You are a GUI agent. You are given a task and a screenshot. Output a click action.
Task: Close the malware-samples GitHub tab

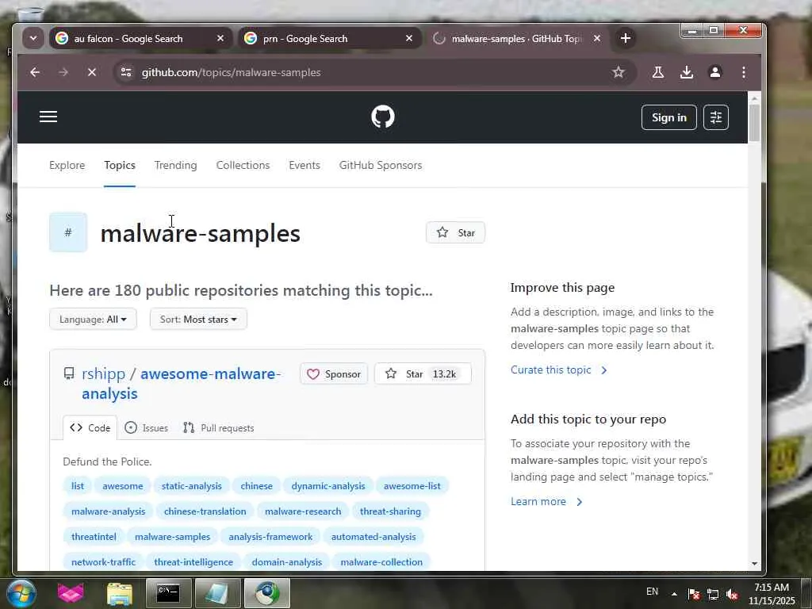point(596,38)
